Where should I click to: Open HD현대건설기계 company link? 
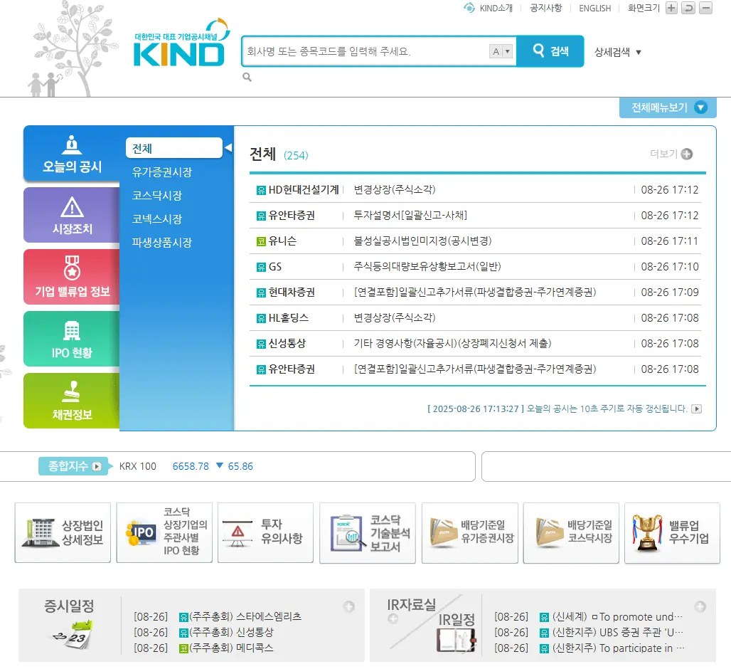coord(304,190)
